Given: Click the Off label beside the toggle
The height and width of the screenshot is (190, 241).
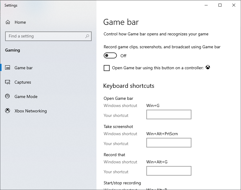Looking at the screenshot, I should coord(123,56).
